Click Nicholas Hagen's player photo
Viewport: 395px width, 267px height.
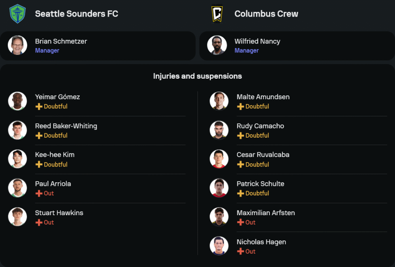(219, 246)
